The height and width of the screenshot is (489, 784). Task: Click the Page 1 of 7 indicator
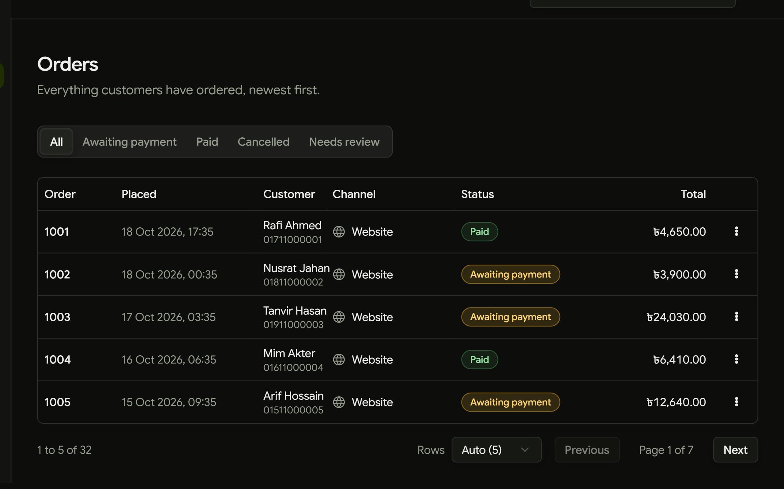pos(666,450)
